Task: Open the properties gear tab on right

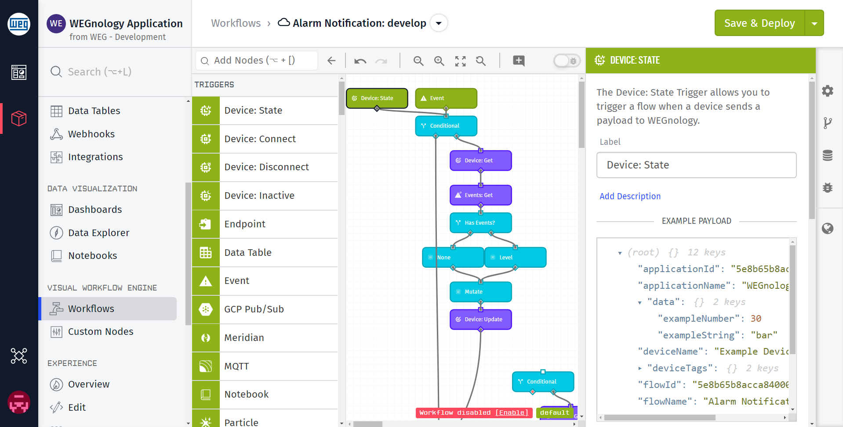Action: tap(828, 91)
